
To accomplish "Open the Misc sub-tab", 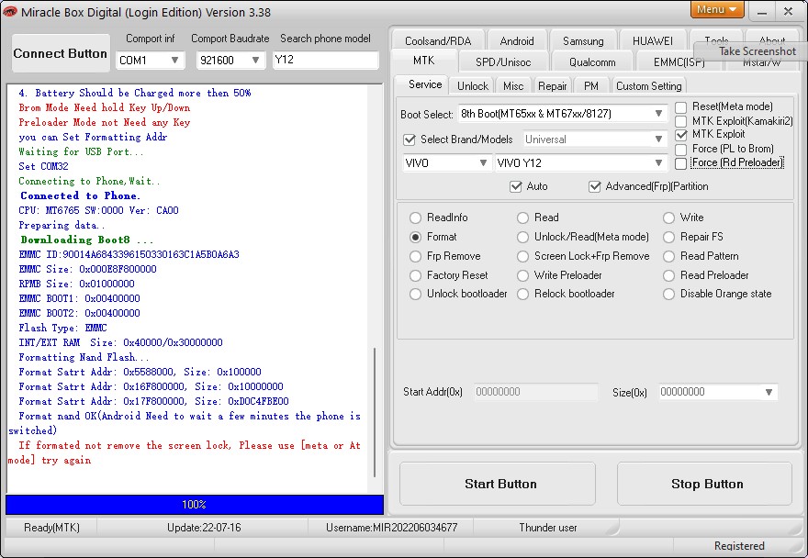I will [513, 86].
